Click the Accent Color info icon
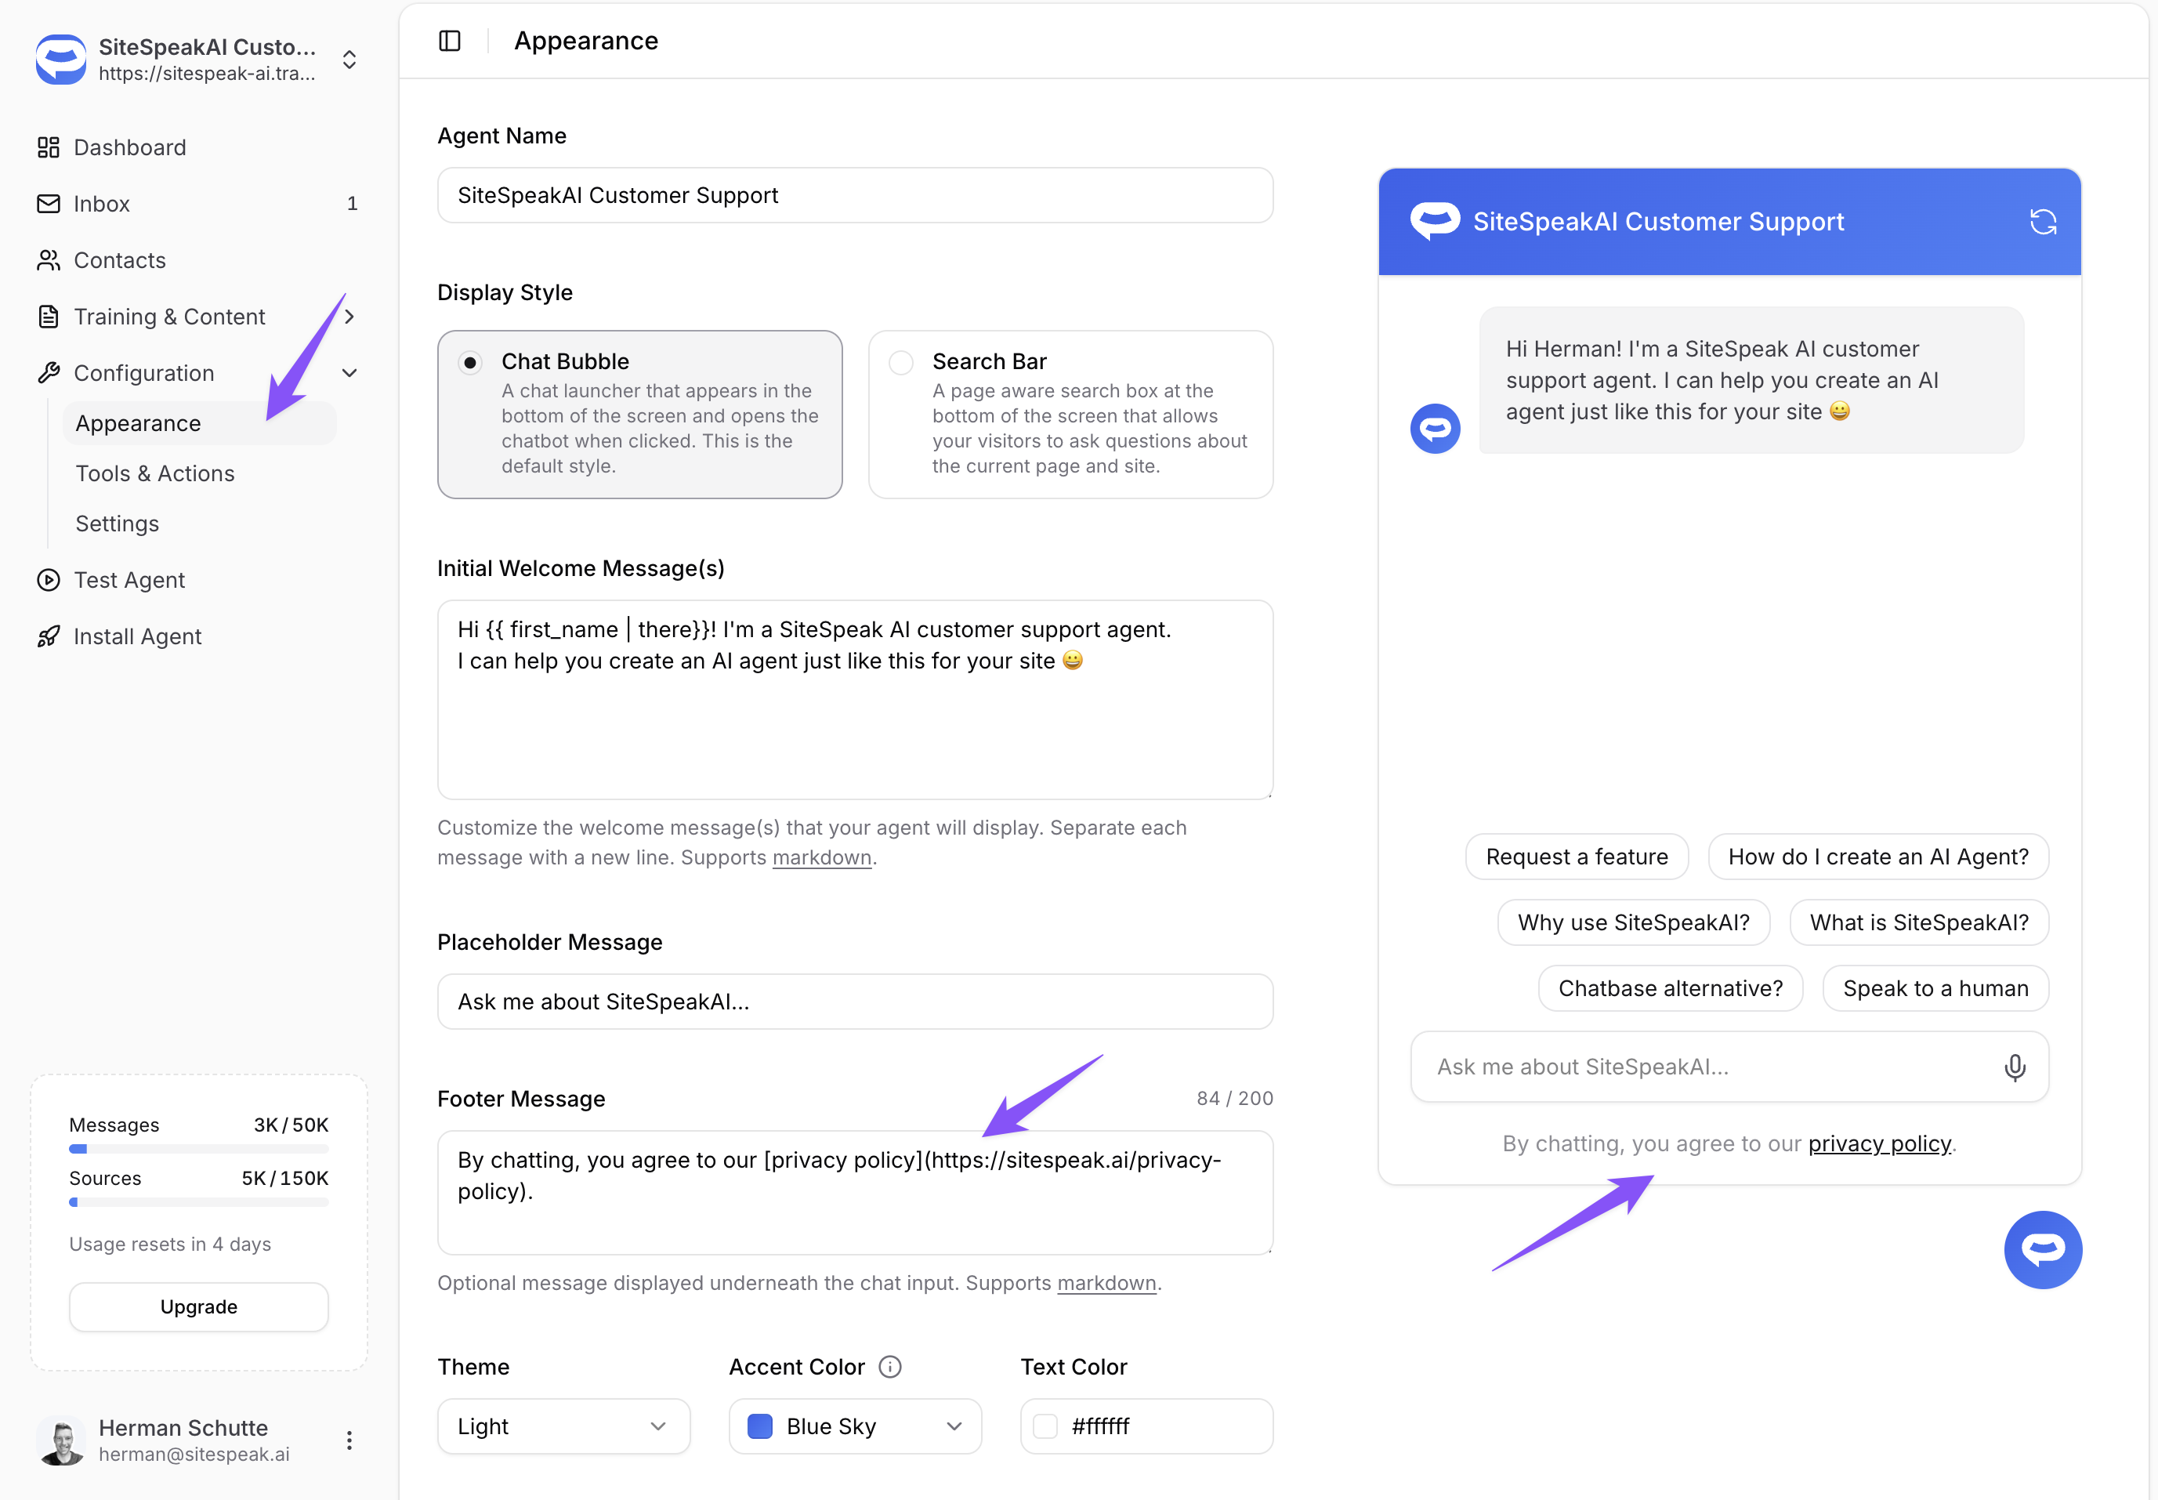2158x1500 pixels. [x=889, y=1367]
